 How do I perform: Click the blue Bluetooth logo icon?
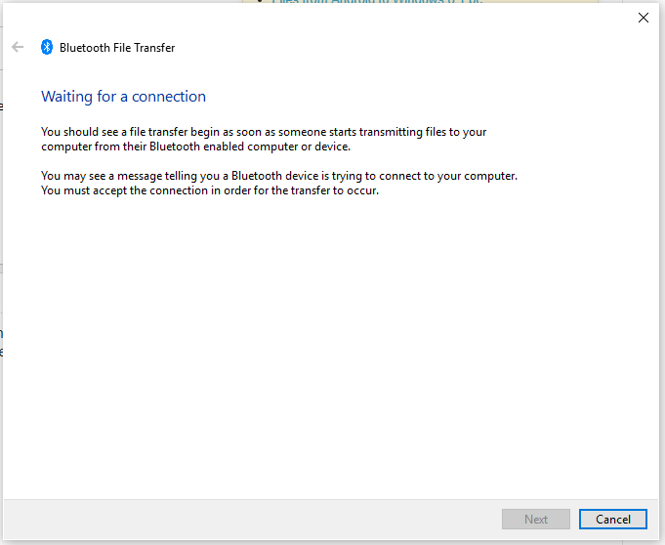[x=46, y=47]
